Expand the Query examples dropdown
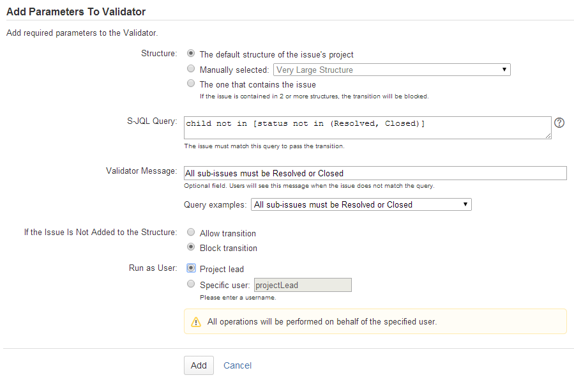Viewport: 574px width, 382px height. pos(361,204)
